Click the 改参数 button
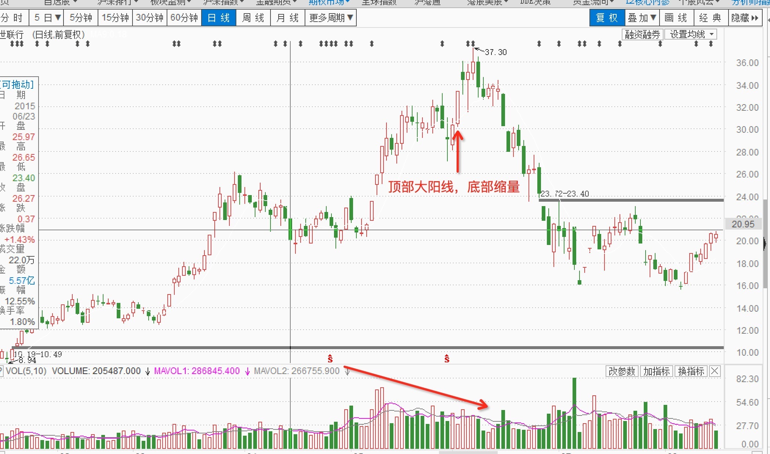This screenshot has width=770, height=454. (621, 371)
